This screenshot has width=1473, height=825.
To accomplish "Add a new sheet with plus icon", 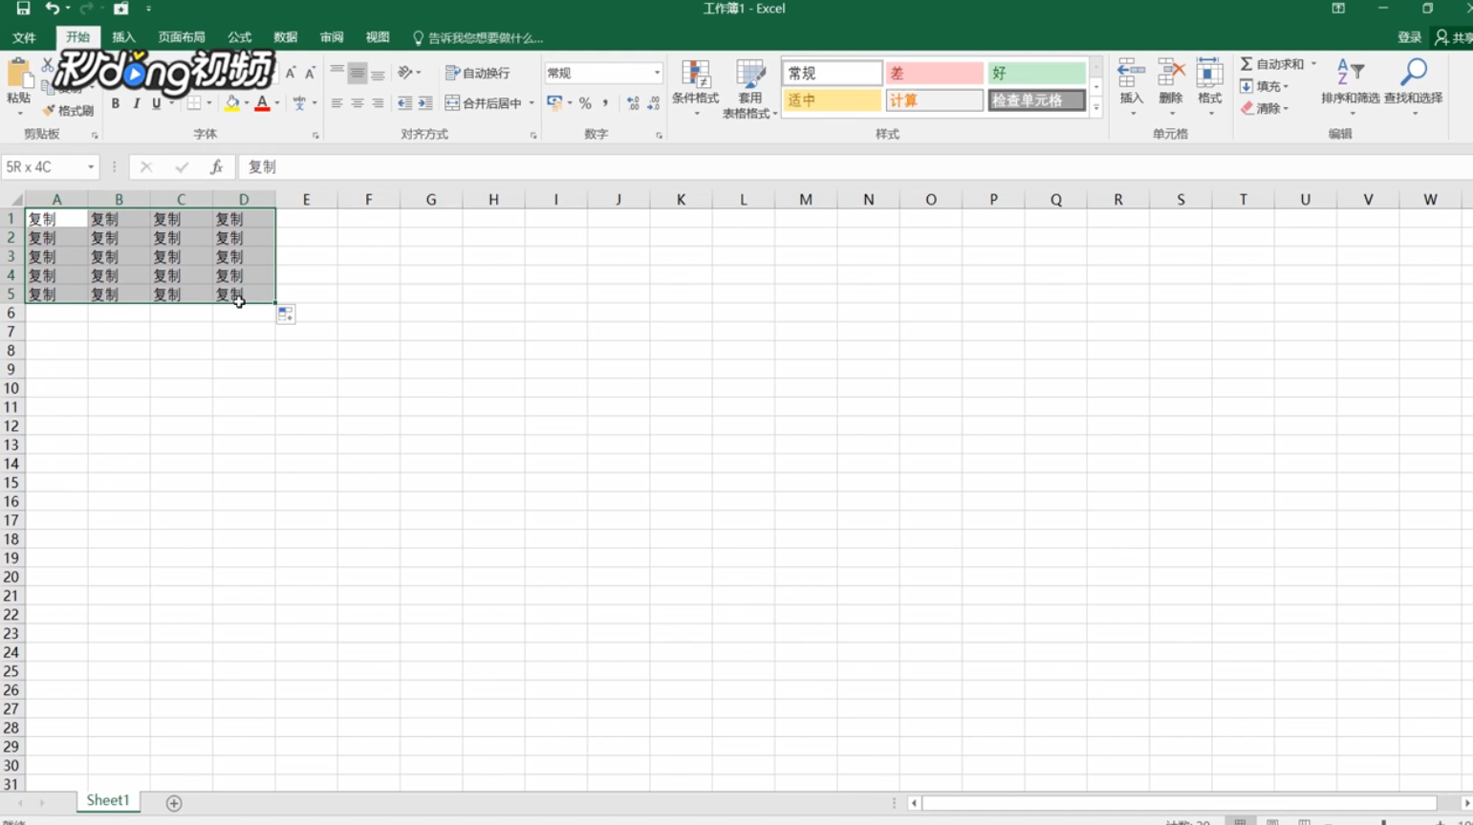I will [x=174, y=803].
